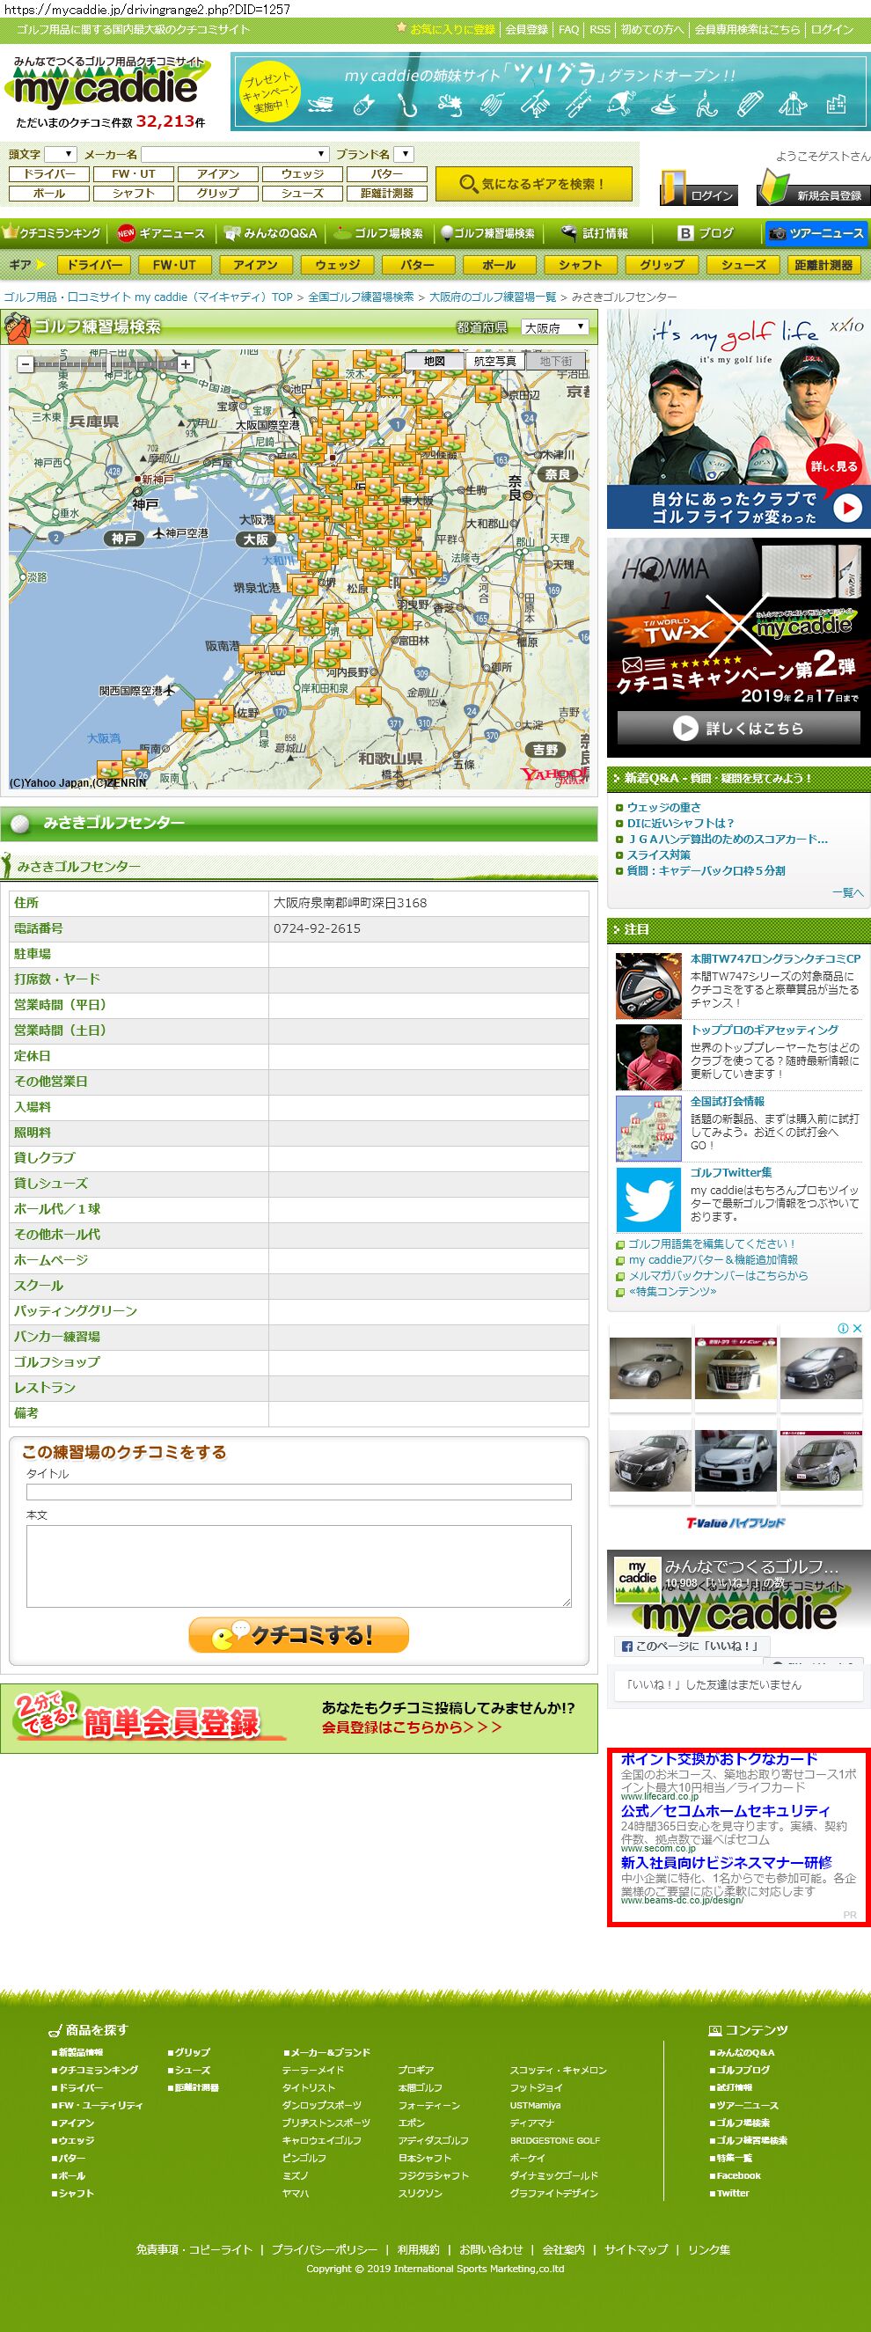Click the AdChoices info icon on car ad
This screenshot has height=2332, width=871.
[x=843, y=1328]
